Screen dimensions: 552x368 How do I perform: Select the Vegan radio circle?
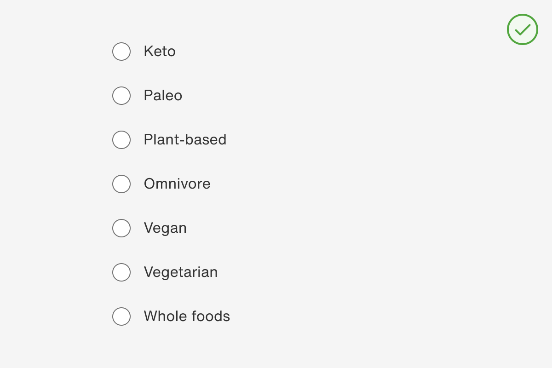(121, 228)
